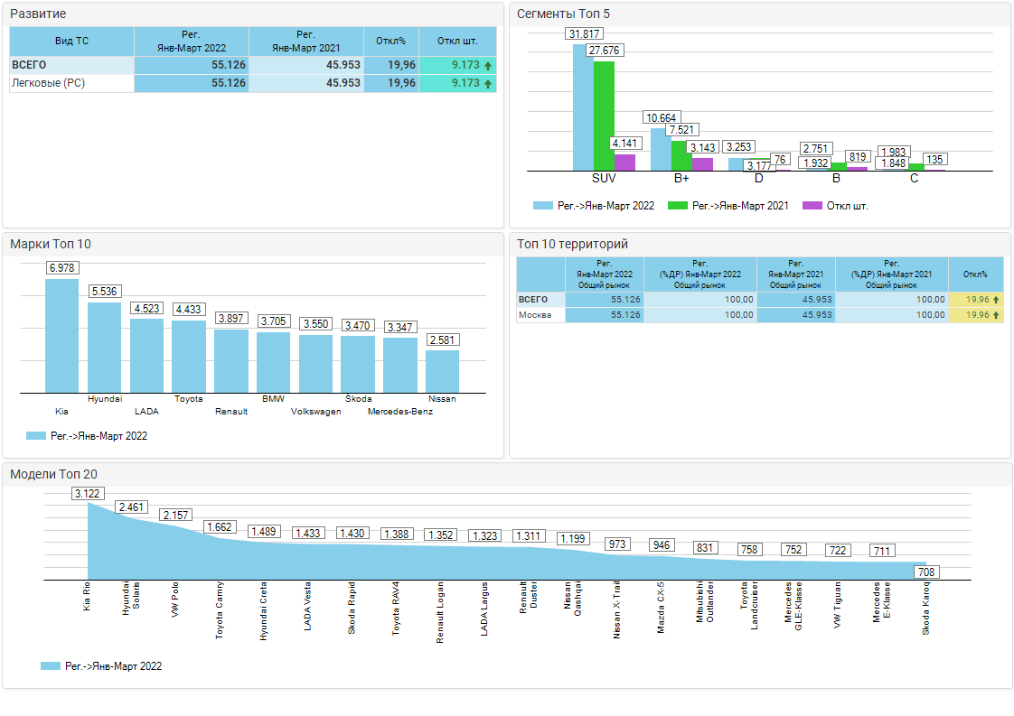Viewport: 1014px width, 716px height.
Task: Toggle green Янв-Март 2021 legend in Сегменты chart
Action: click(x=677, y=206)
